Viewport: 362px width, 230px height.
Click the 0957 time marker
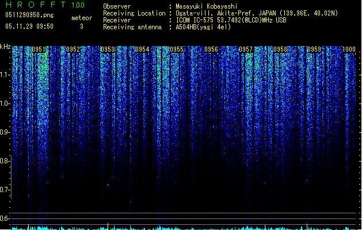click(246, 49)
